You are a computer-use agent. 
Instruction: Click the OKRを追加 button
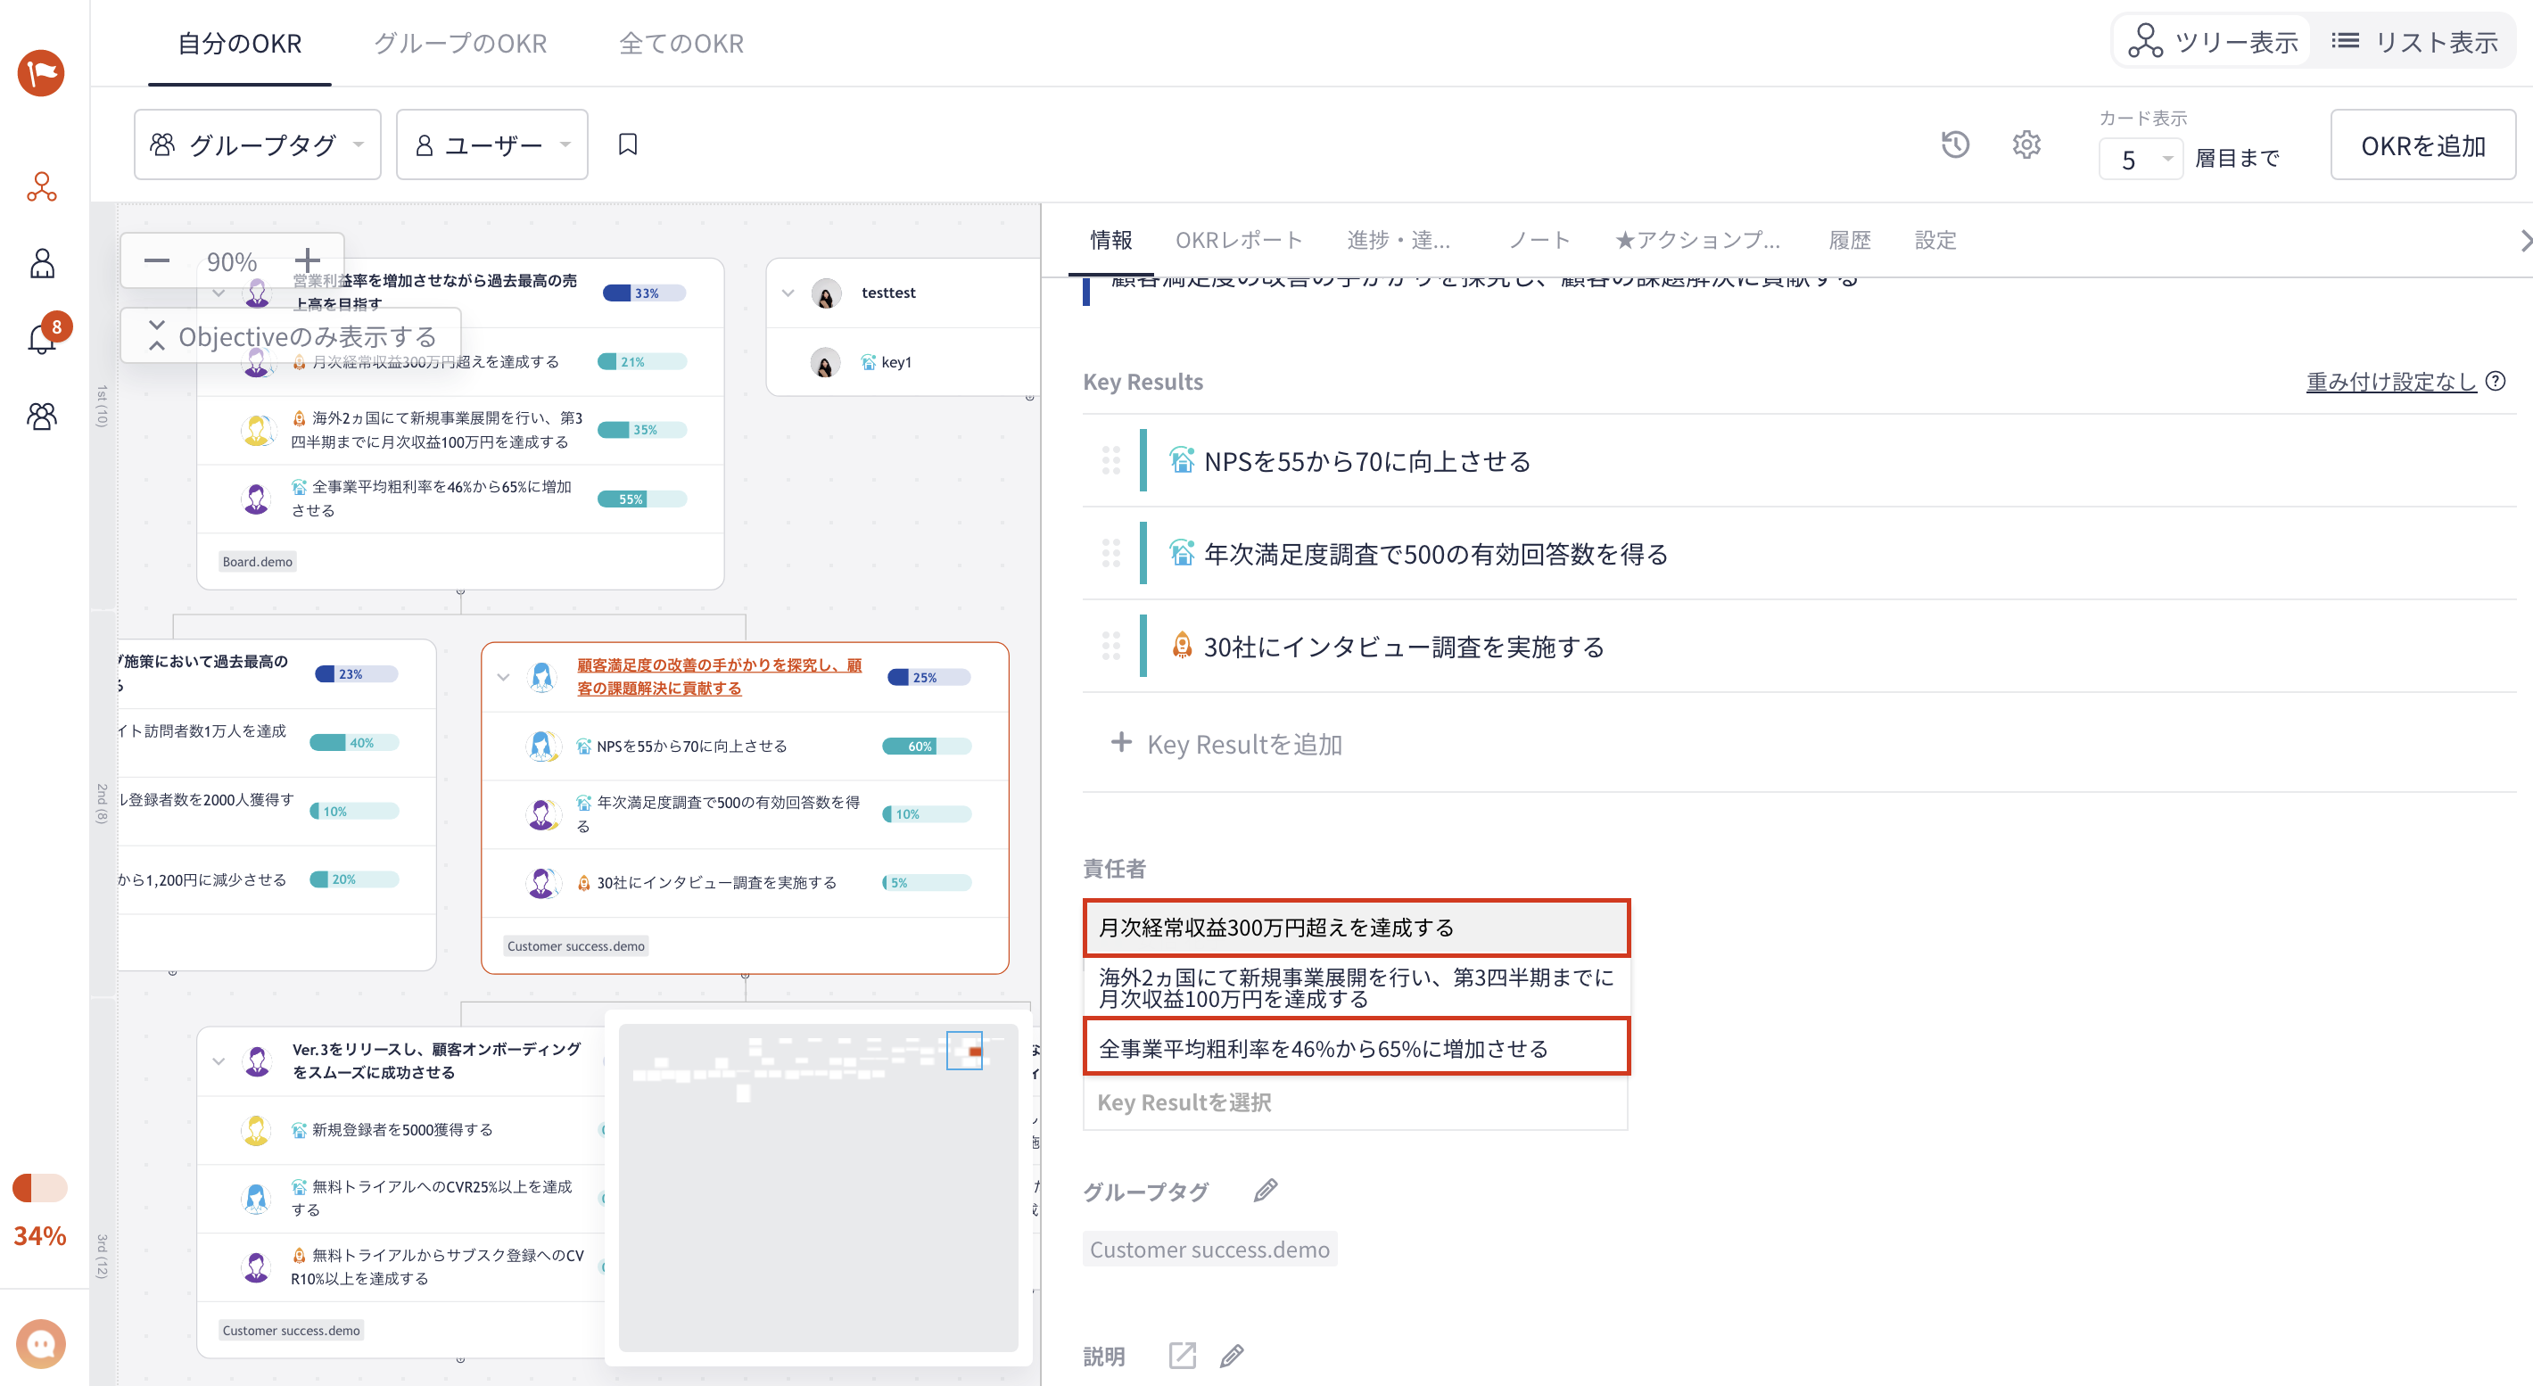2423,144
